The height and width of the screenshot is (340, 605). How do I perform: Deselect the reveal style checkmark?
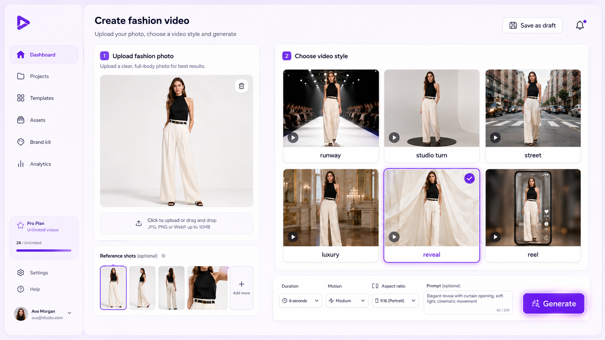click(469, 178)
